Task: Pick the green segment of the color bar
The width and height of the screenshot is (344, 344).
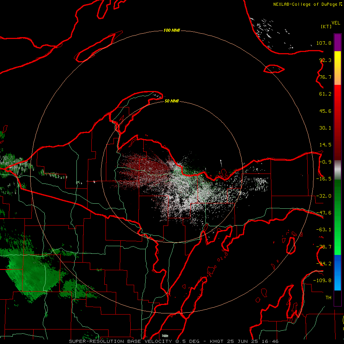Action: tap(338, 217)
